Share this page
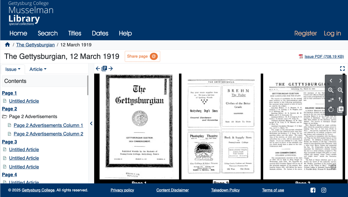348x197 pixels. click(142, 56)
